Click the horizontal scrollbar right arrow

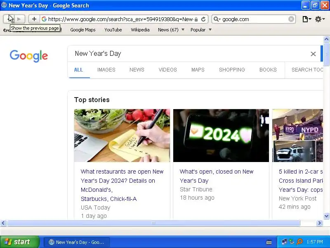point(319,223)
